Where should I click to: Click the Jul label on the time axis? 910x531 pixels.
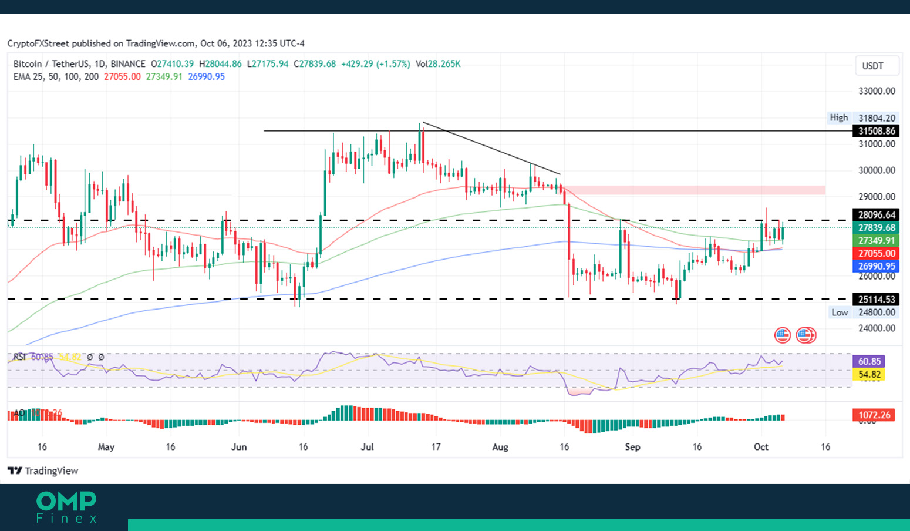367,447
